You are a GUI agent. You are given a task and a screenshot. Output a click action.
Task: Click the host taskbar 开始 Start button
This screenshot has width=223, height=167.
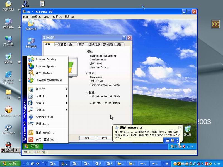click(x=10, y=164)
